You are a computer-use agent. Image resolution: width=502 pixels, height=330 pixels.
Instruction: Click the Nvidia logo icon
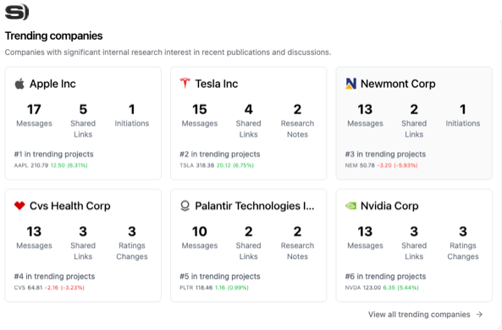coord(350,206)
